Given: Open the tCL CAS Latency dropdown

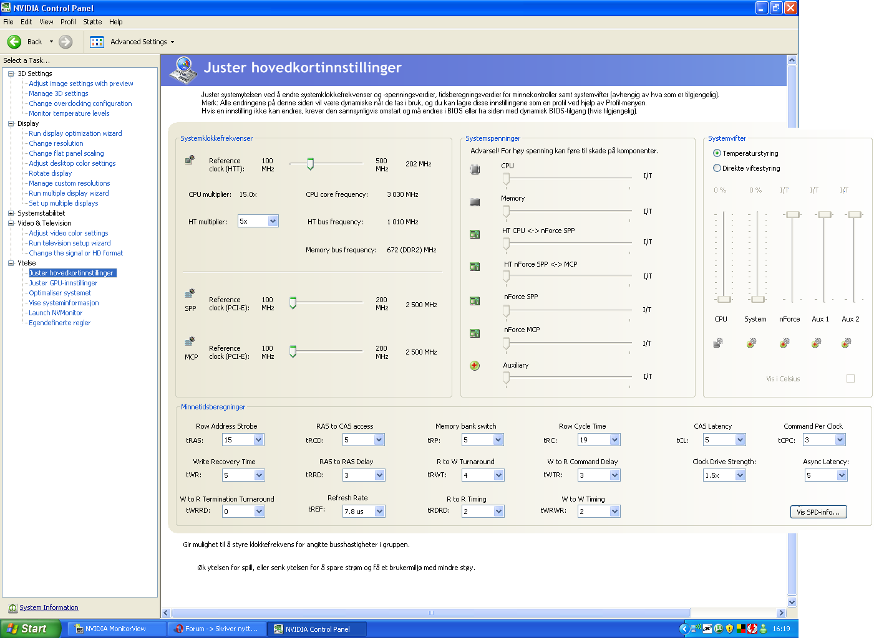Looking at the screenshot, I should pyautogui.click(x=740, y=440).
